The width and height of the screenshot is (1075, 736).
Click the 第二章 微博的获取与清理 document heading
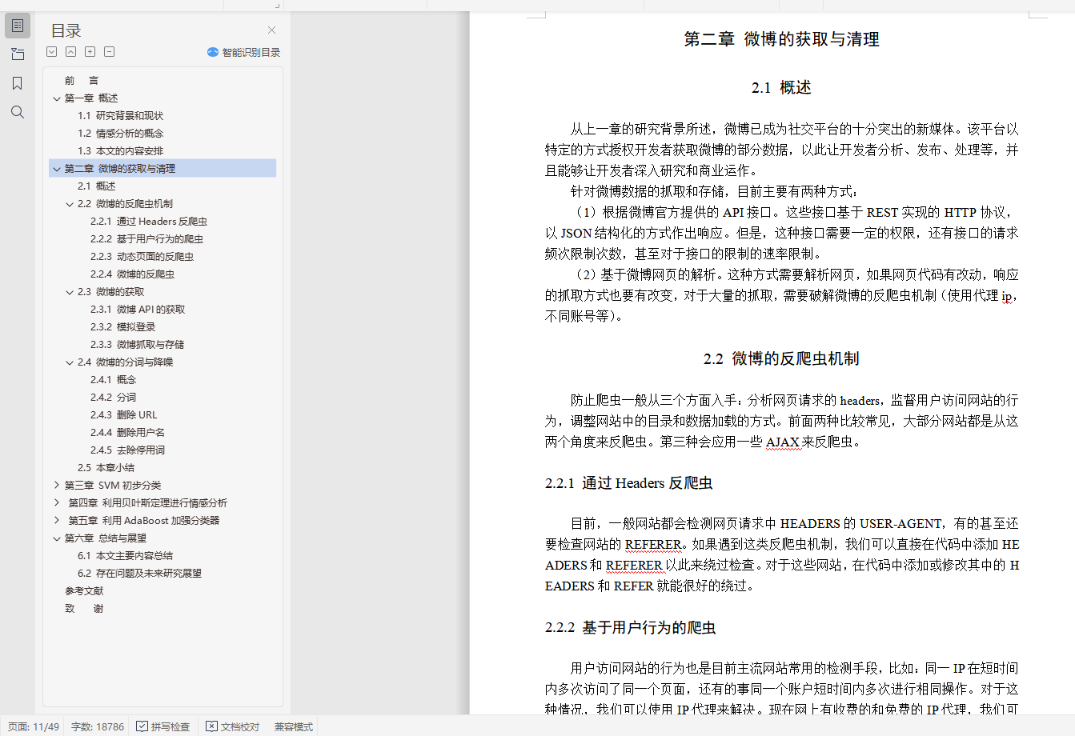[781, 39]
